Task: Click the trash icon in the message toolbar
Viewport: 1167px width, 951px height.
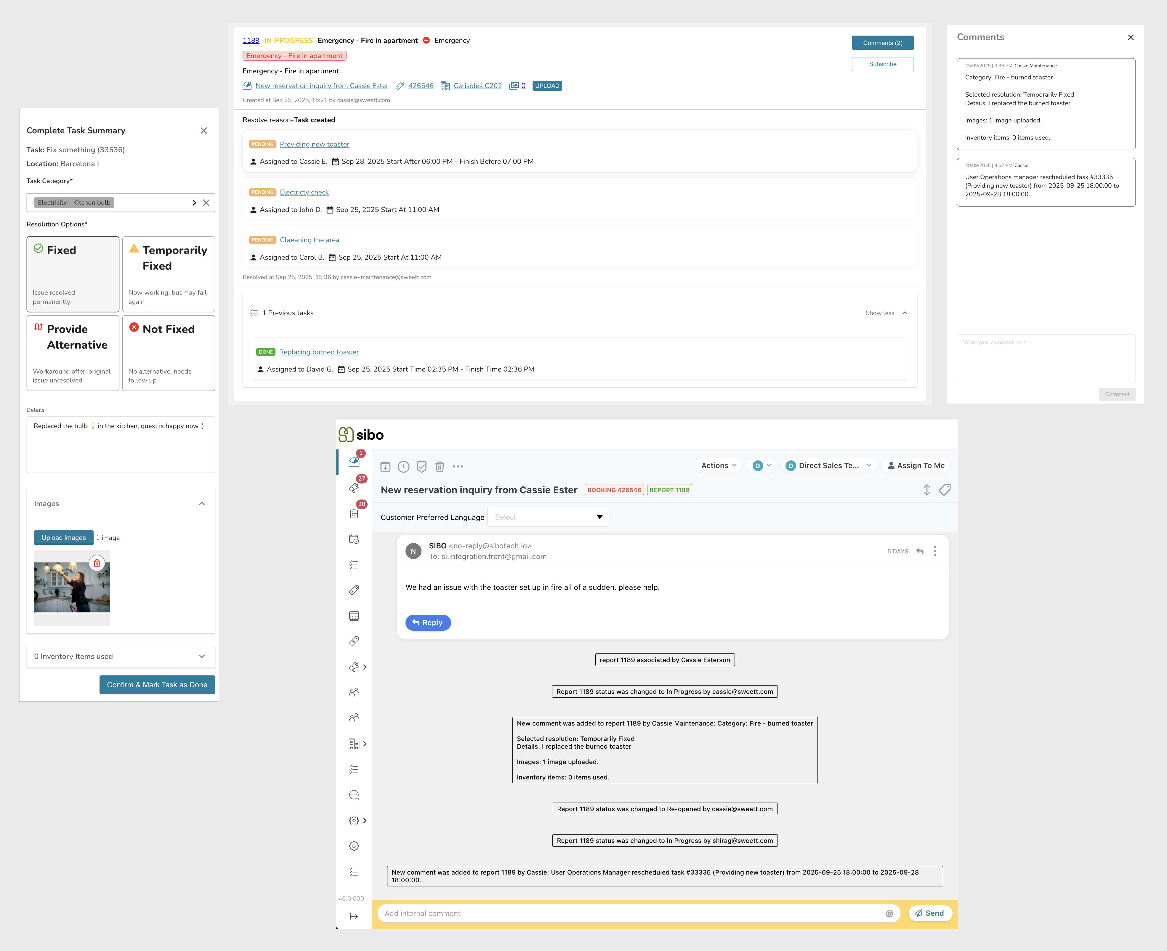Action: click(x=440, y=466)
